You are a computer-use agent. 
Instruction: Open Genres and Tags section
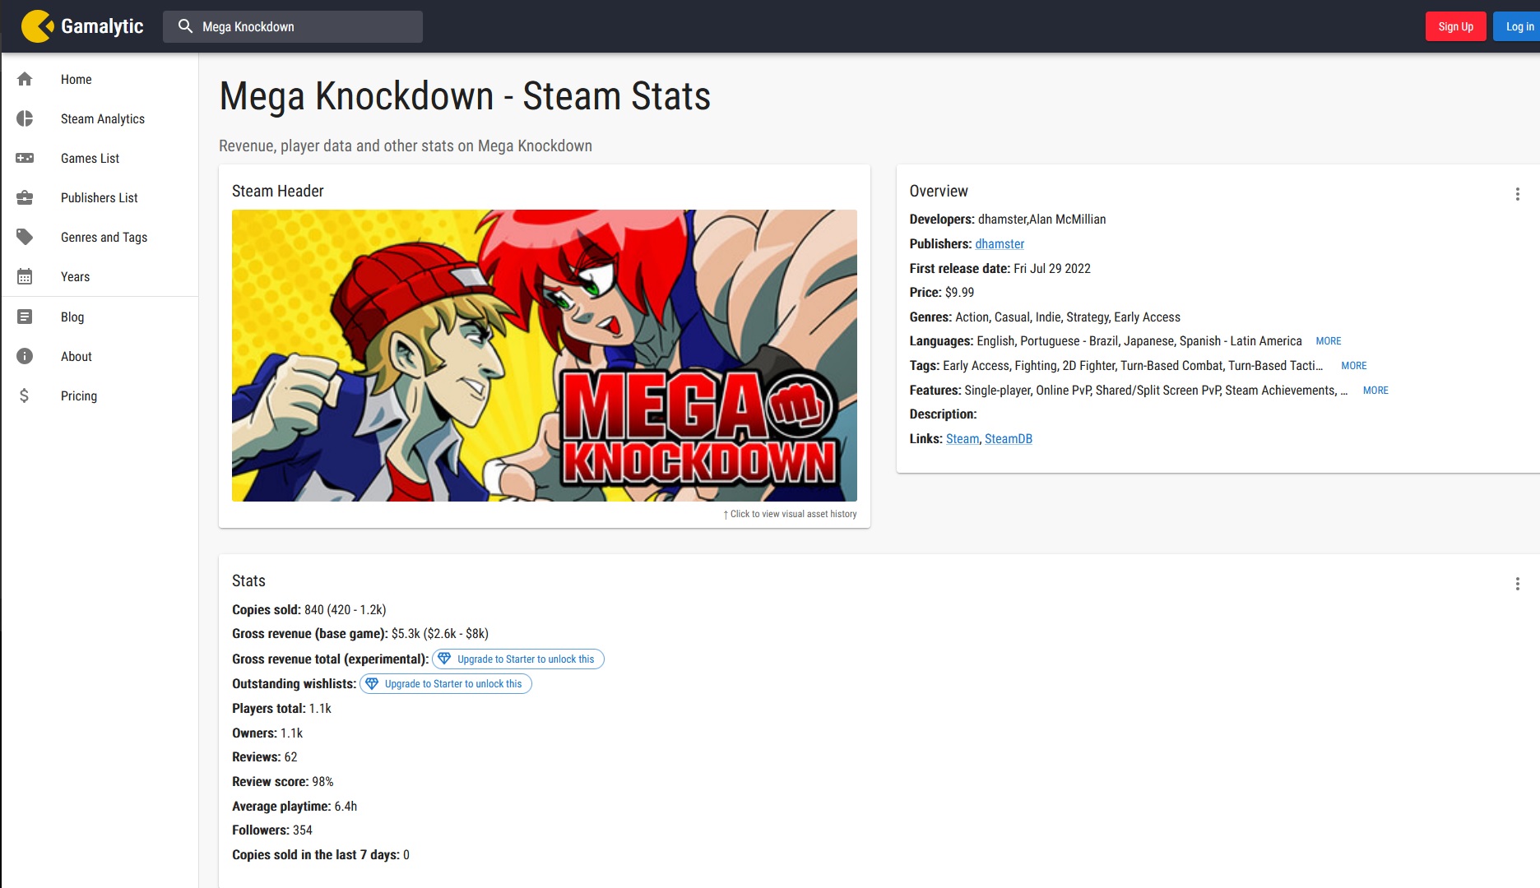point(100,237)
